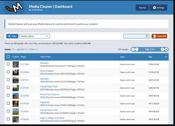Image resolution: width=175 pixels, height=126 pixels.
Task: Click the Tutorial button
Action: [142, 8]
